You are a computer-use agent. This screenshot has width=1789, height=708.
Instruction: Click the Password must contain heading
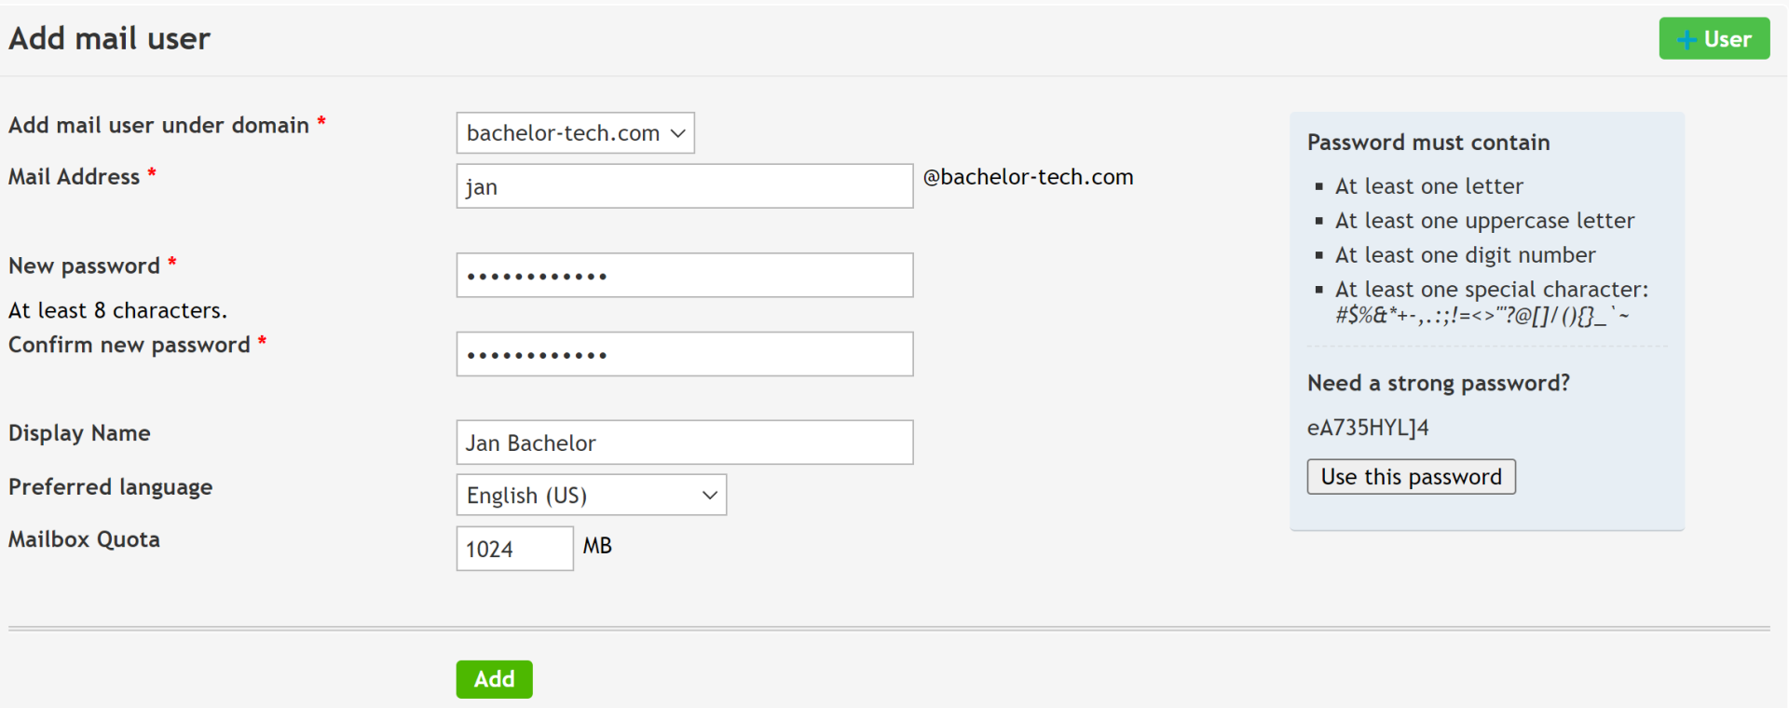click(x=1428, y=142)
